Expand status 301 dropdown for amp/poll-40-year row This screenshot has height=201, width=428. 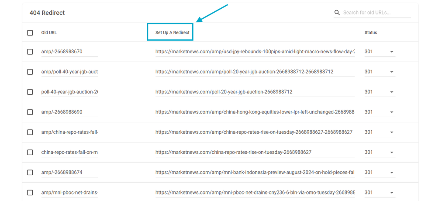point(391,72)
